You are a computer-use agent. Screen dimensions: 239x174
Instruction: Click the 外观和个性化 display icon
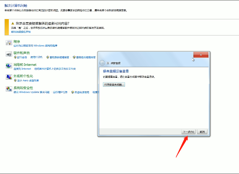(8, 77)
